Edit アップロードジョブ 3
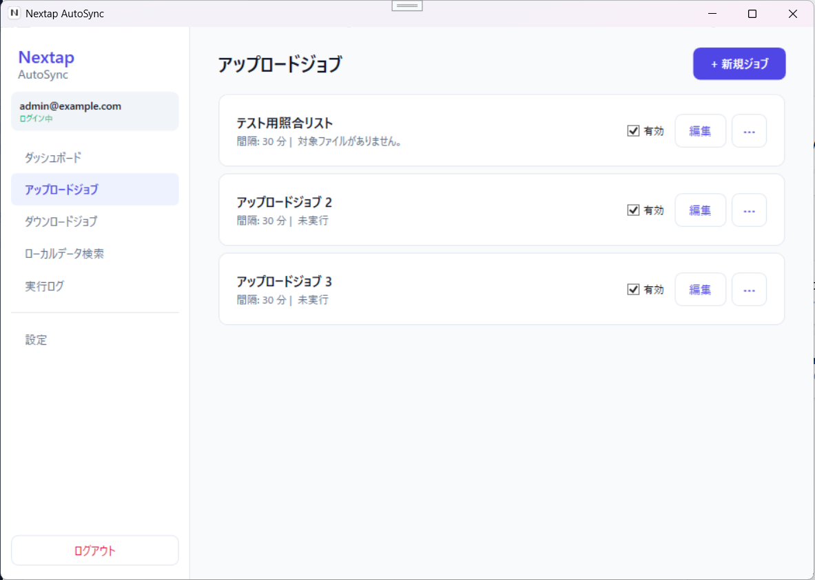This screenshot has width=815, height=580. 700,289
